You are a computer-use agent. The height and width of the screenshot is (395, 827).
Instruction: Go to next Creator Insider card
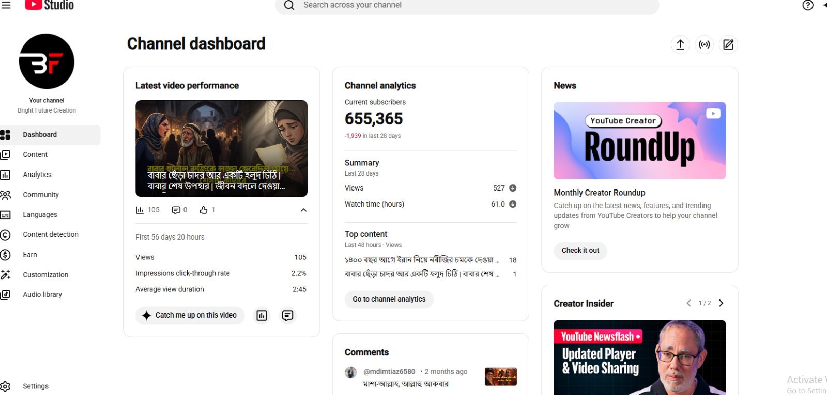(x=721, y=303)
